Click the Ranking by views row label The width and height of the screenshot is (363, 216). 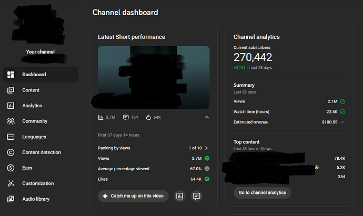pos(114,148)
